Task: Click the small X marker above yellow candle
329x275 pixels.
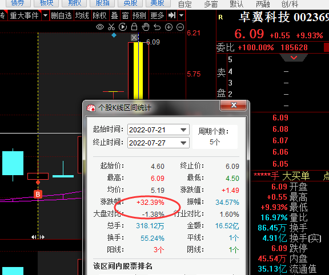Action: [134, 38]
